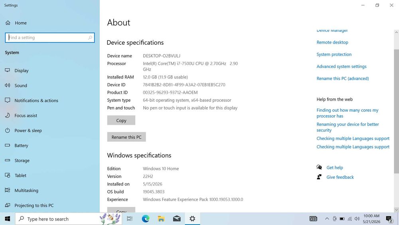Click the Give feedback person icon
Screen dimensions: 399x225
coord(319,177)
